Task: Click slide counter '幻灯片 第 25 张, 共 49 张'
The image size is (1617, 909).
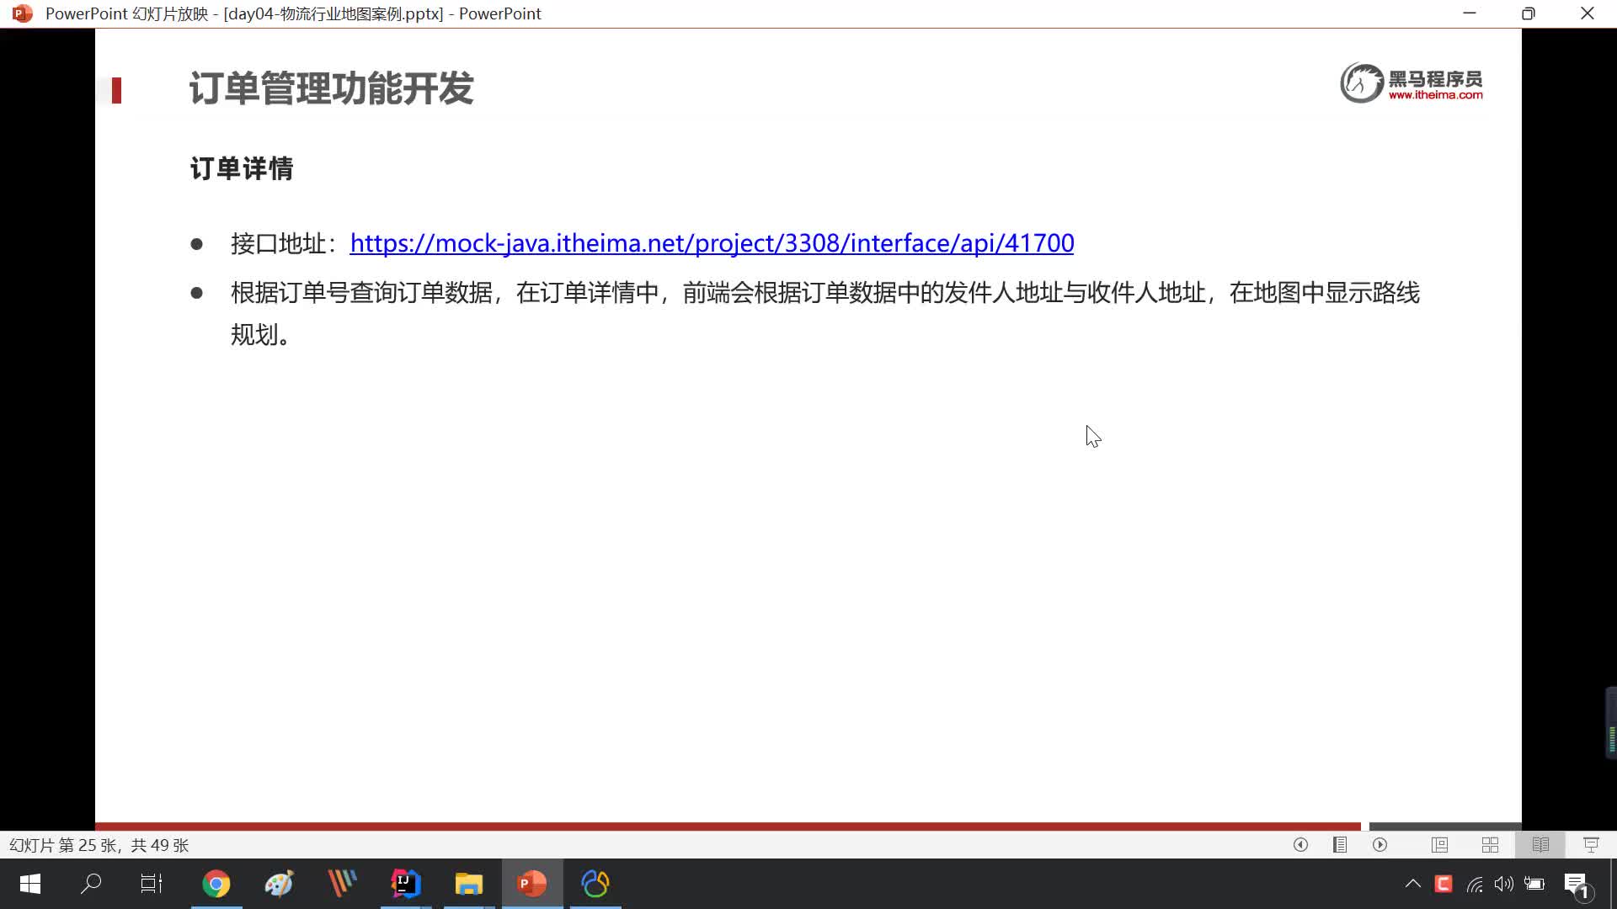Action: 99,845
